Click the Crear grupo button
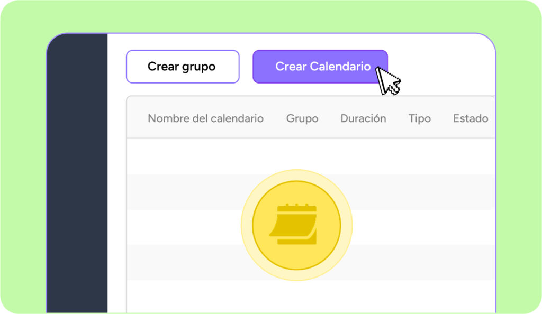Viewport: 542px width, 314px height. click(x=182, y=67)
